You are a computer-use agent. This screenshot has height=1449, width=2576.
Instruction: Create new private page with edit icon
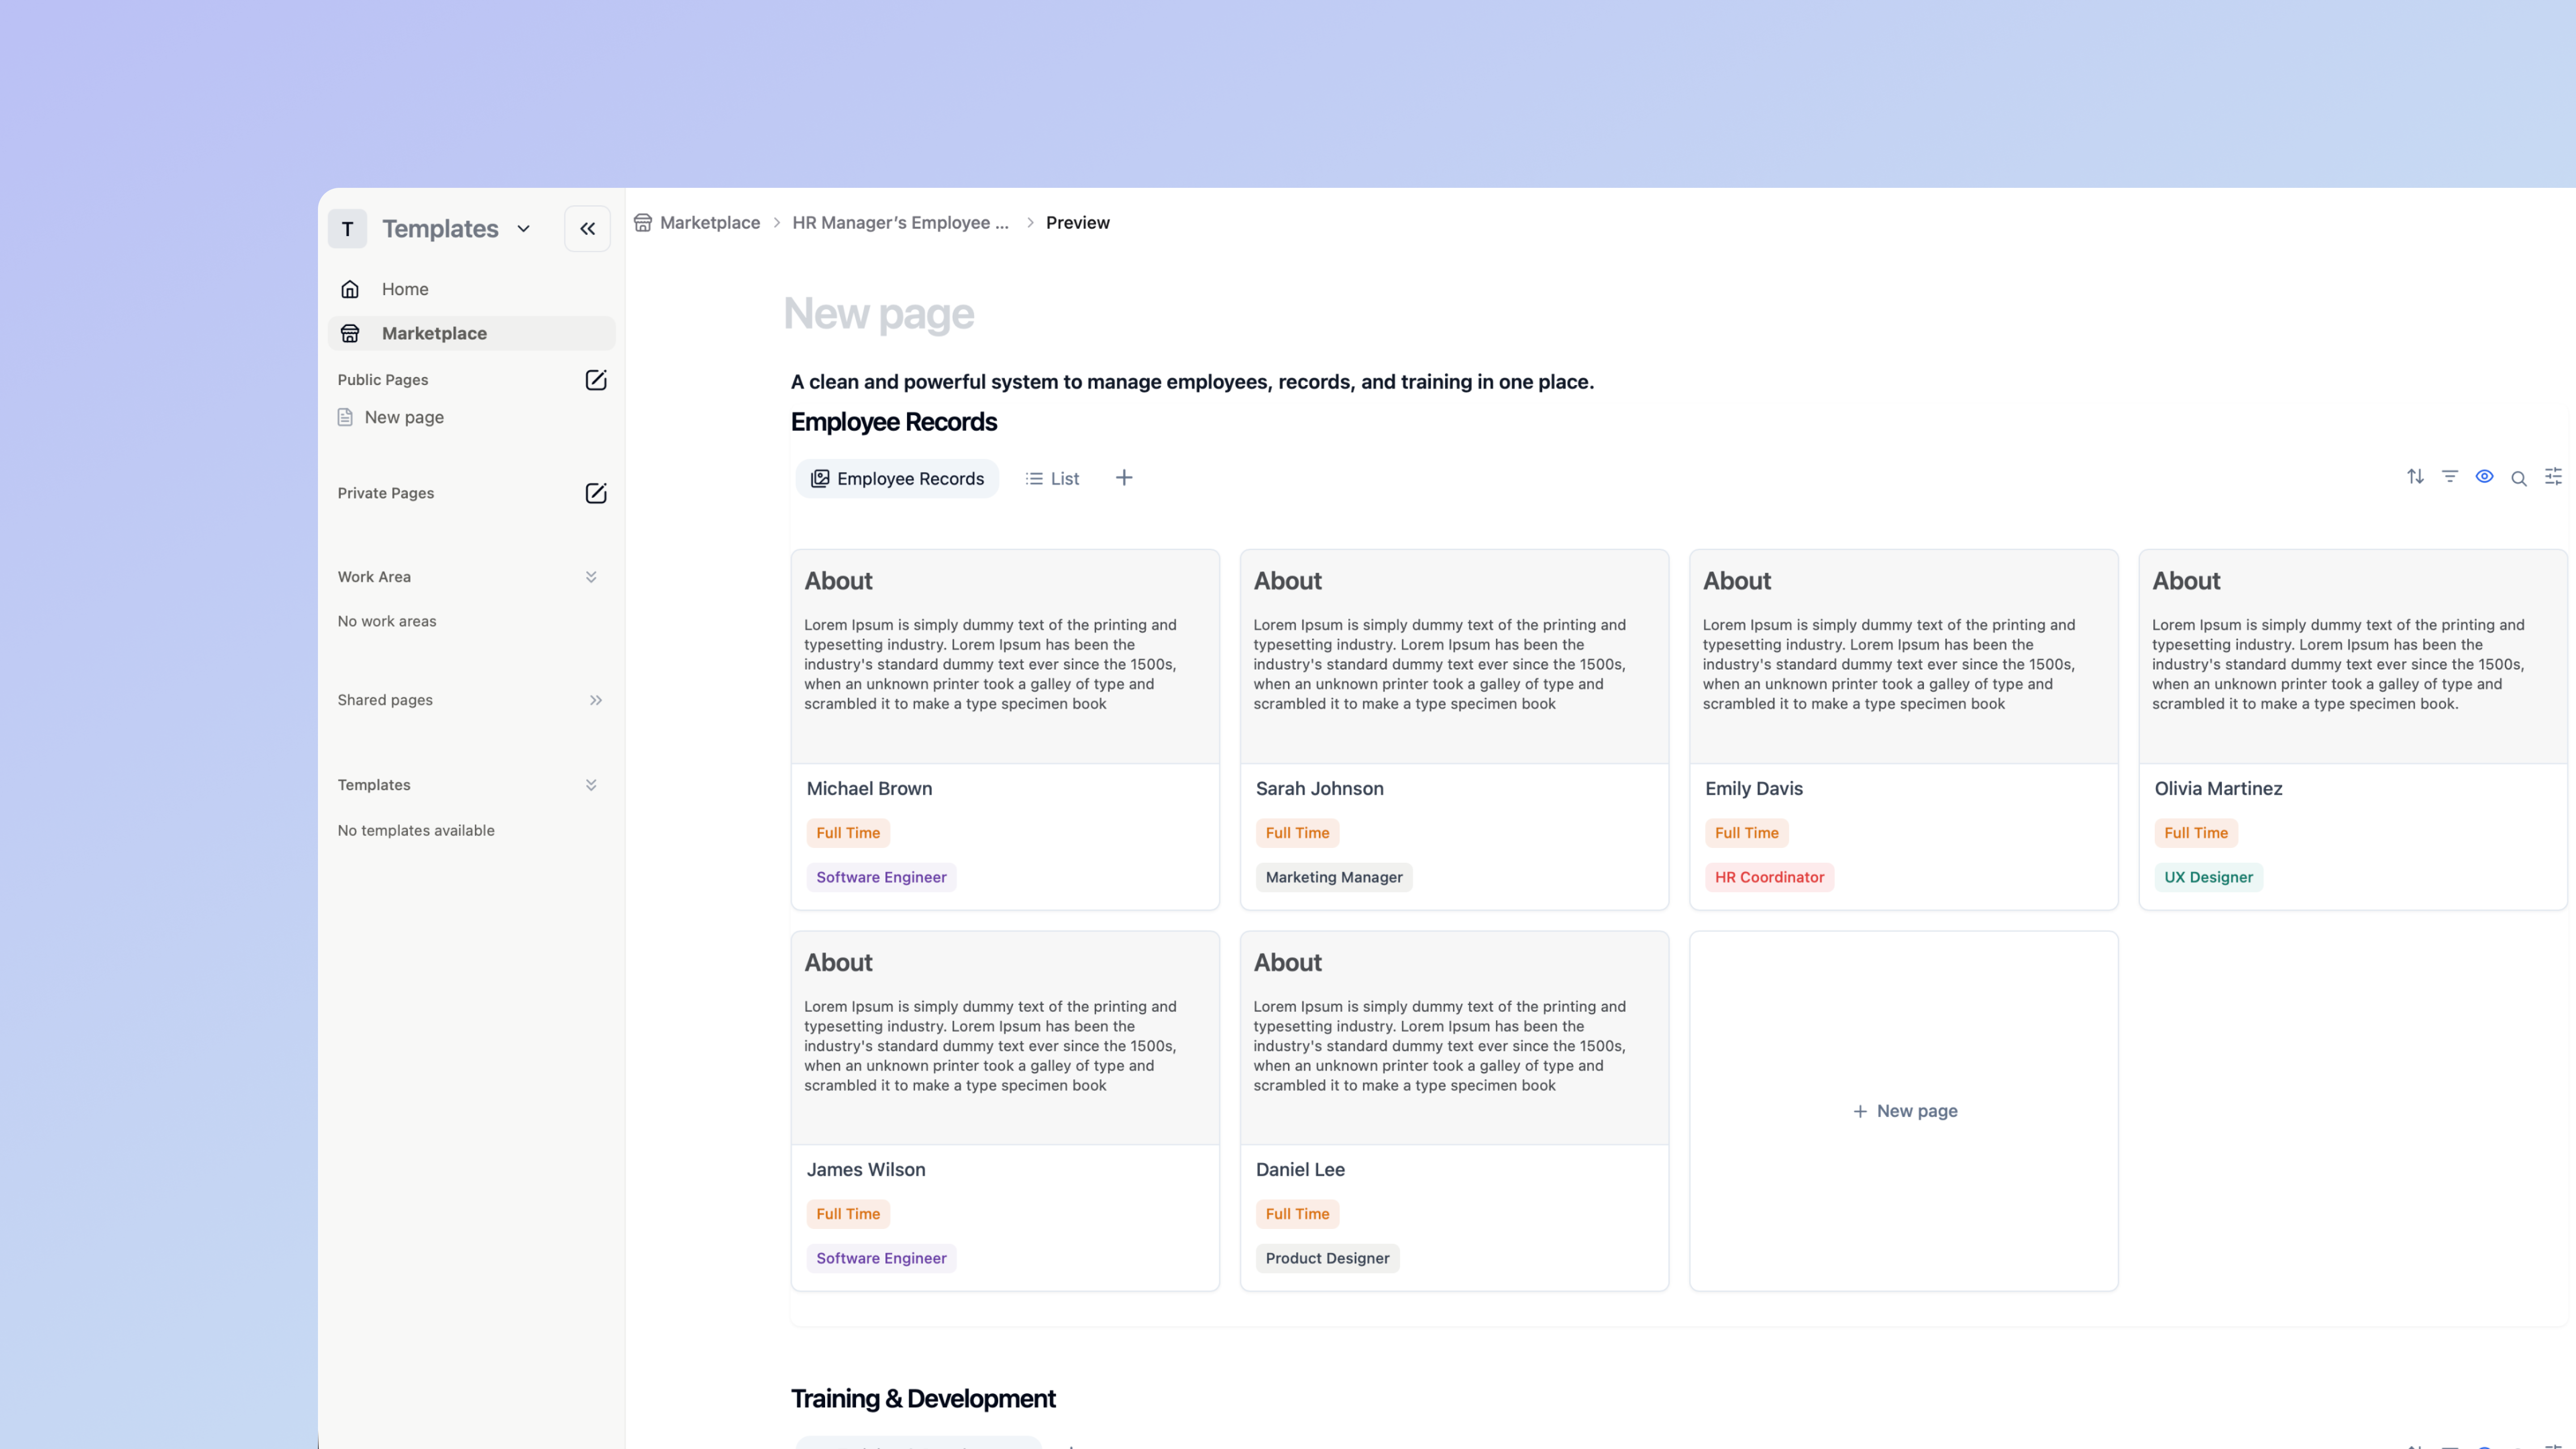[x=596, y=493]
